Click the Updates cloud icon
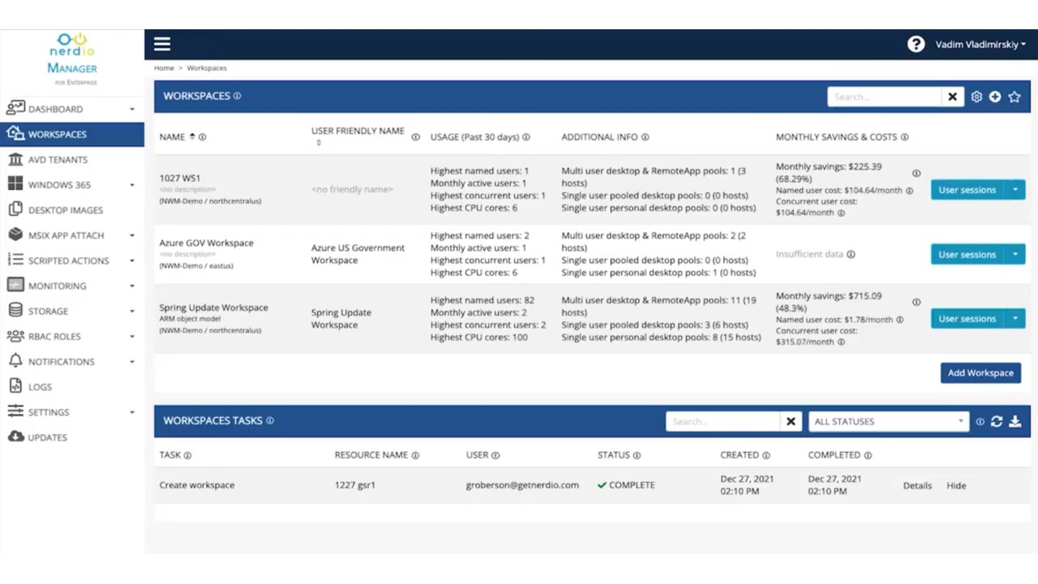The image size is (1038, 584). 15,436
